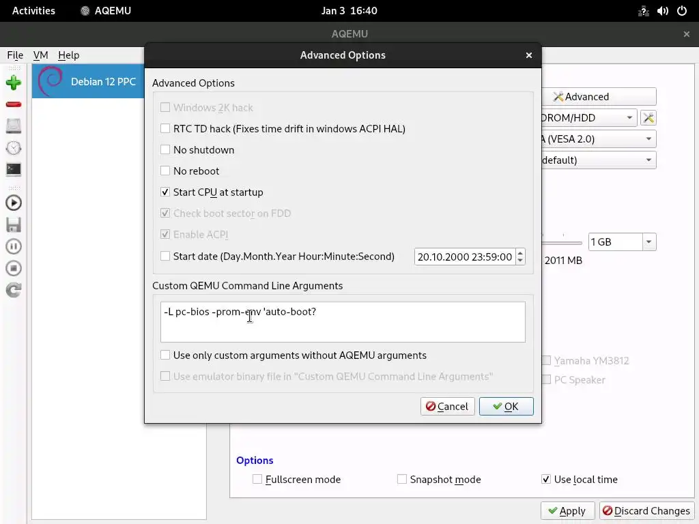Uncheck Start CPU at startup
Viewport: 699px width, 524px height.
pyautogui.click(x=165, y=192)
